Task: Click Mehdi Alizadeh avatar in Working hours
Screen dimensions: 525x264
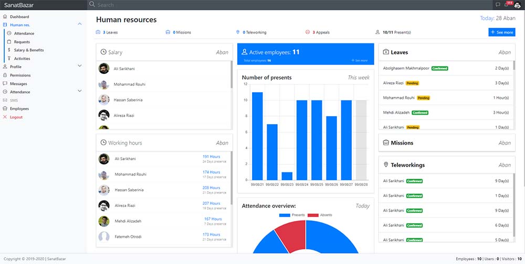Action: pyautogui.click(x=104, y=221)
